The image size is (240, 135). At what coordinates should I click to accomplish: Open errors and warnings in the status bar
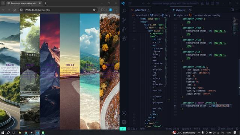point(132,129)
